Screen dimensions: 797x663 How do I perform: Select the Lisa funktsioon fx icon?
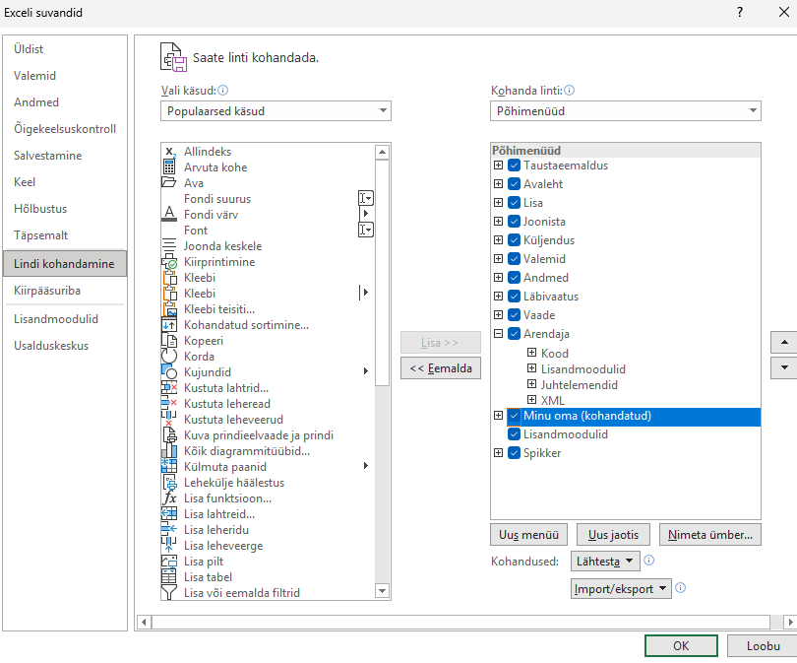coord(168,498)
